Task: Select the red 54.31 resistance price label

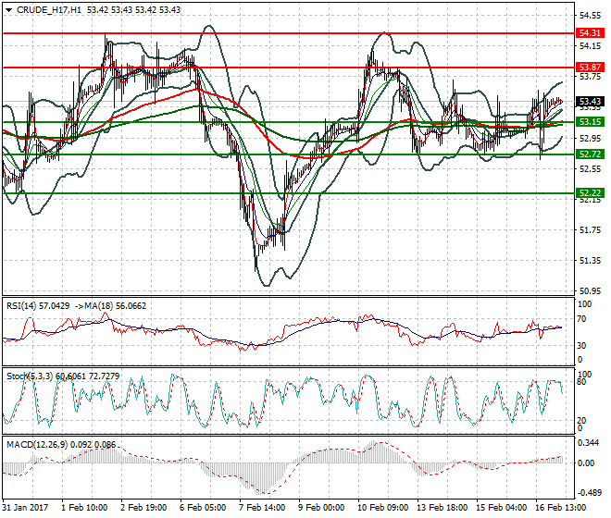Action: tap(590, 32)
